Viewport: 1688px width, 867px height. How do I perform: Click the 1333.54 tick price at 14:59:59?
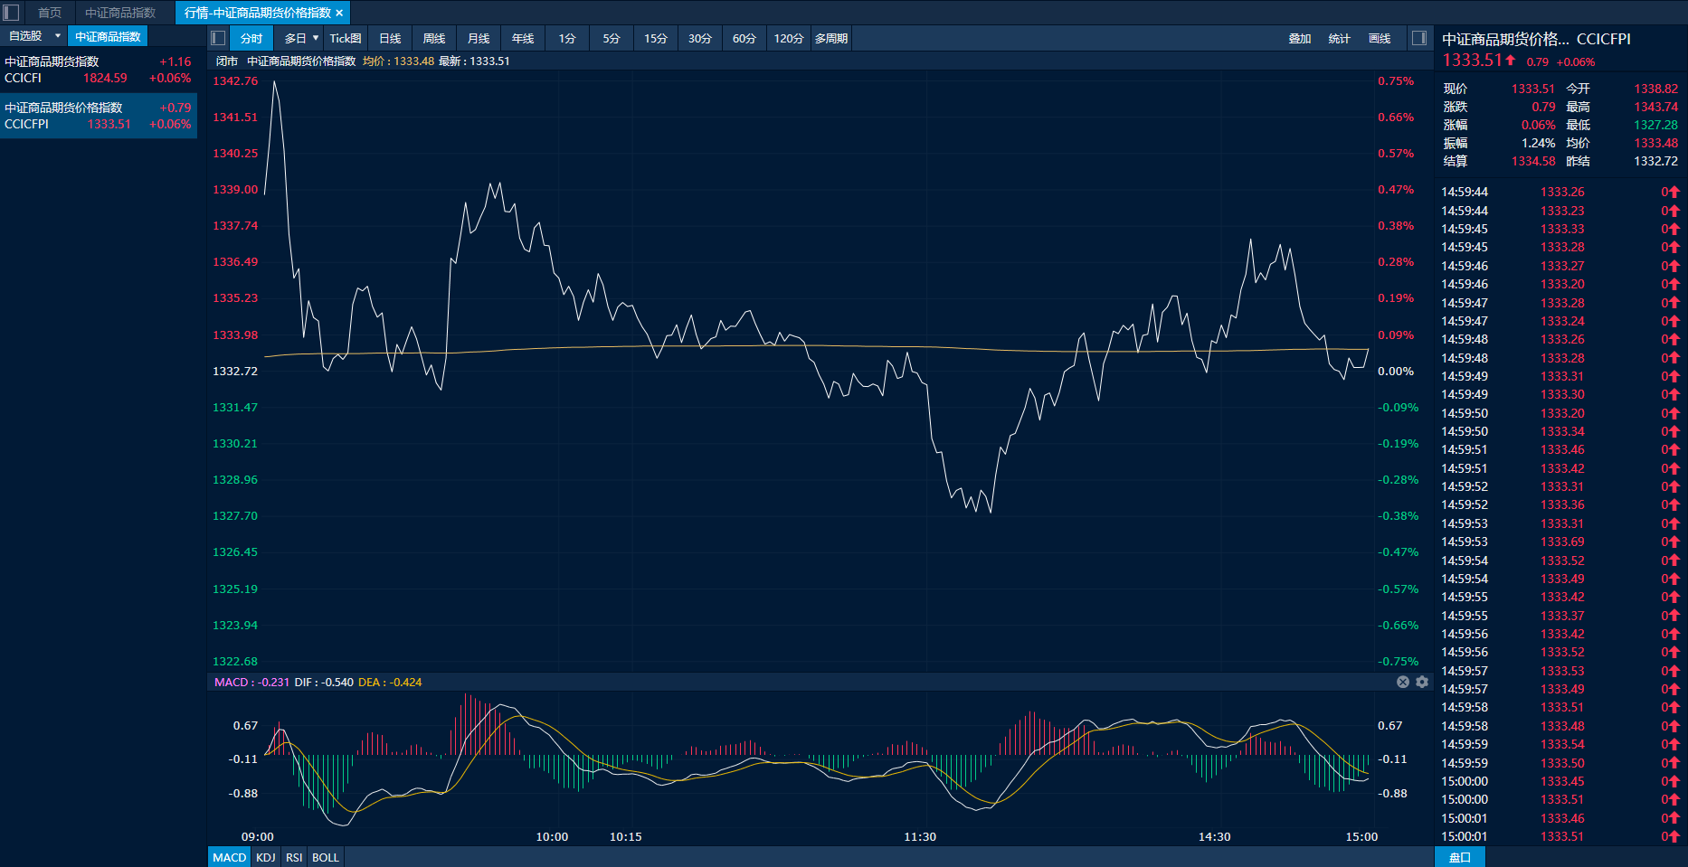tap(1562, 744)
